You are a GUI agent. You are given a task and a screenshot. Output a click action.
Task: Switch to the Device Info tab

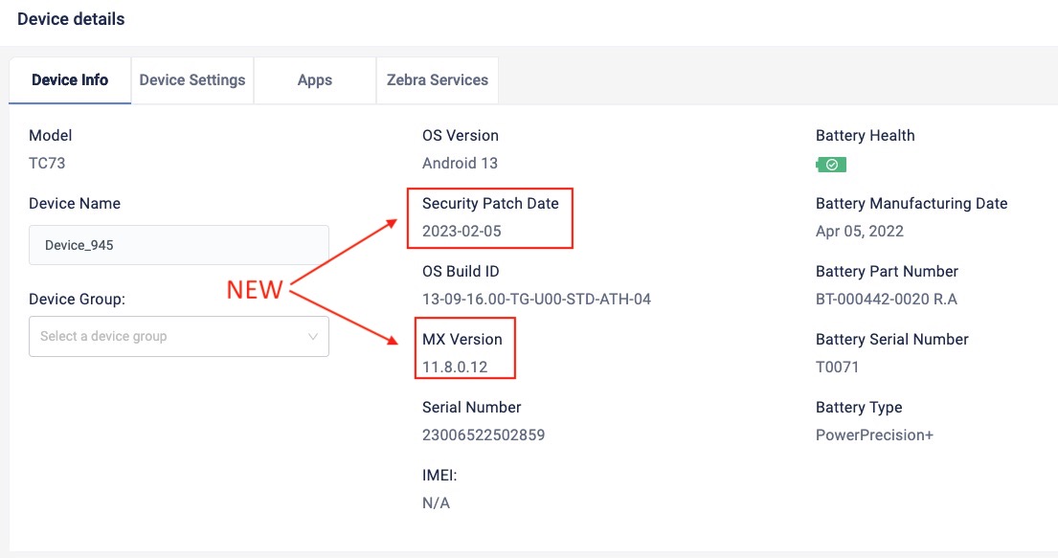click(x=70, y=80)
